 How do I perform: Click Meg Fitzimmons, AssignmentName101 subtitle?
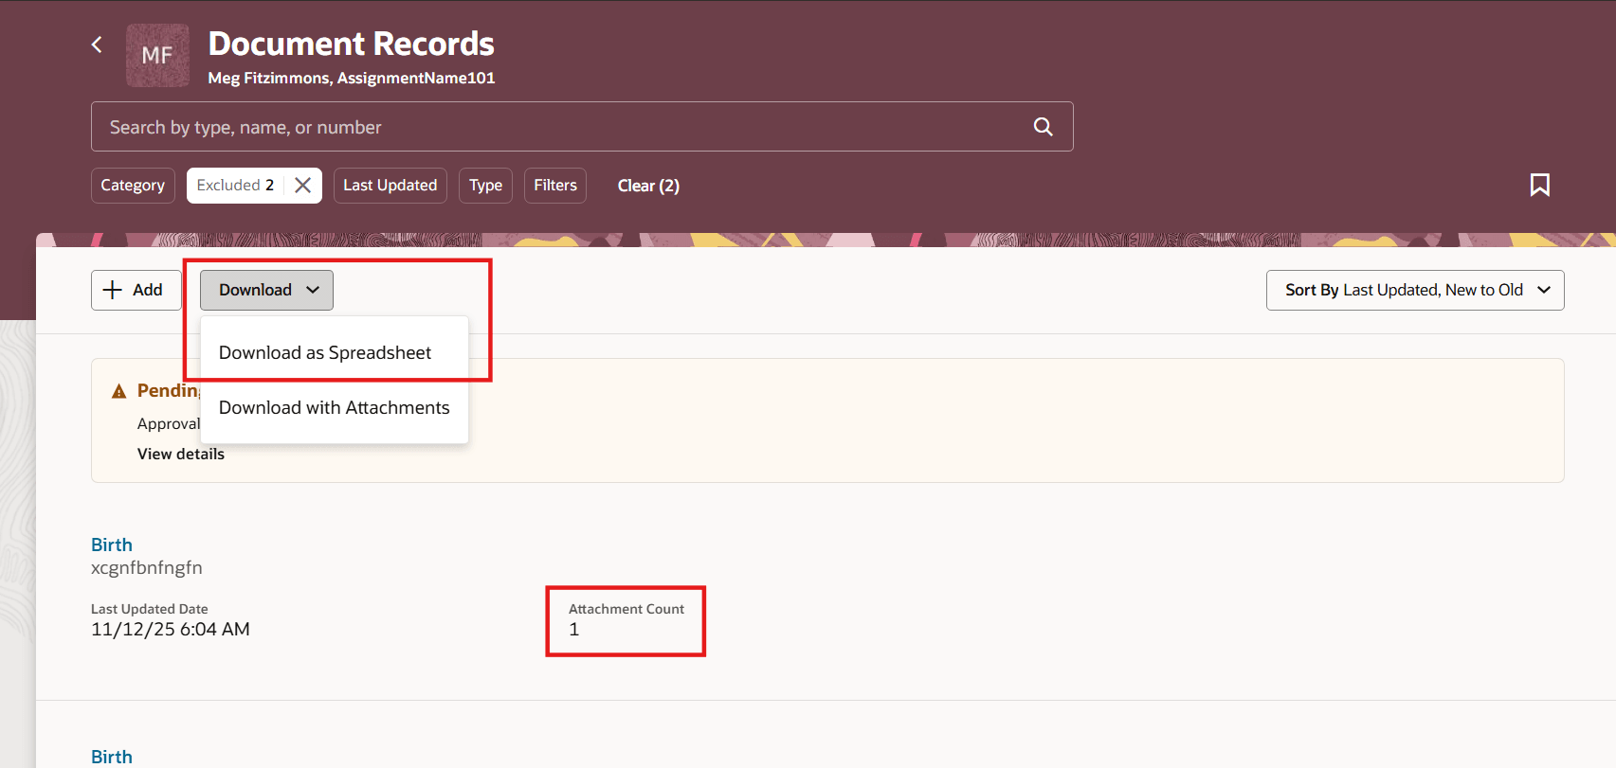pyautogui.click(x=352, y=78)
